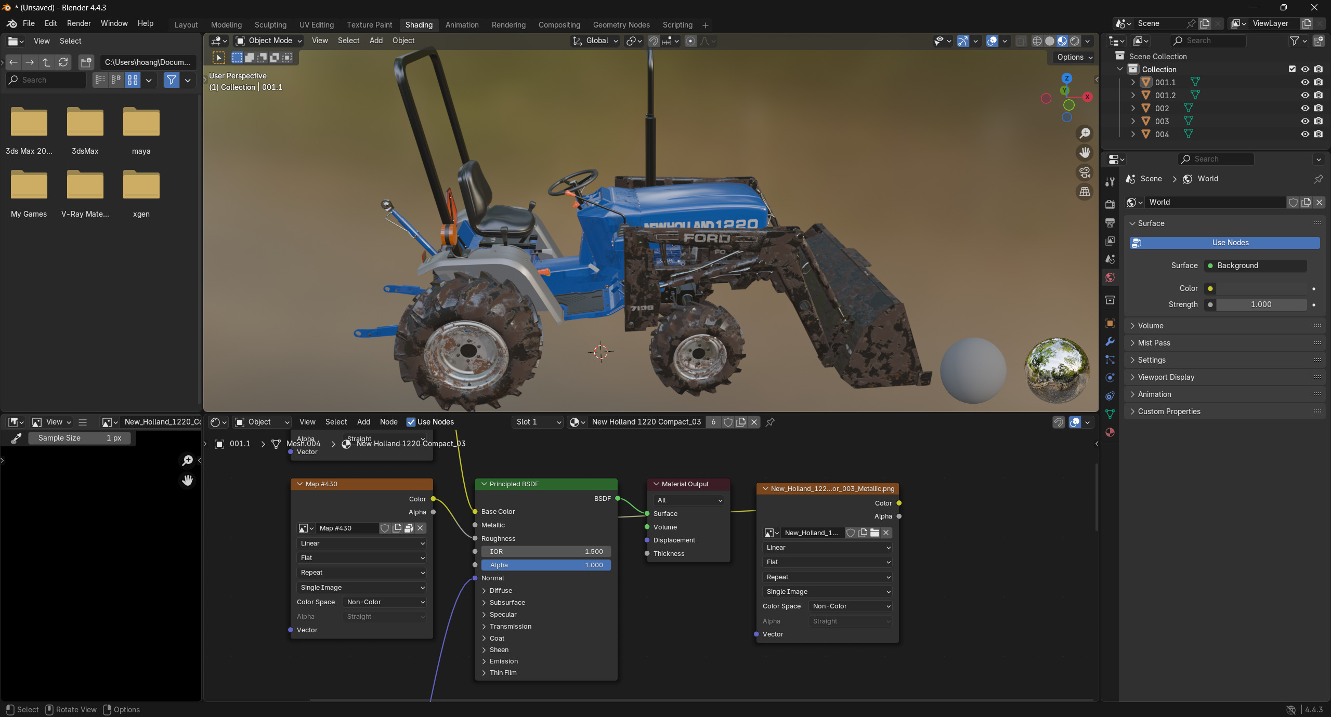Viewport: 1331px width, 717px height.
Task: Open image folder icon on Metallic node
Action: (875, 533)
